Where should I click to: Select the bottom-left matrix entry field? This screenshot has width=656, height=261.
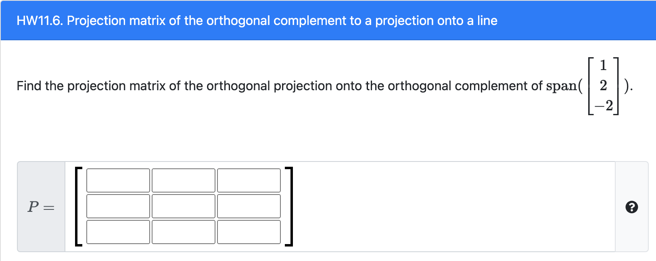(x=118, y=232)
